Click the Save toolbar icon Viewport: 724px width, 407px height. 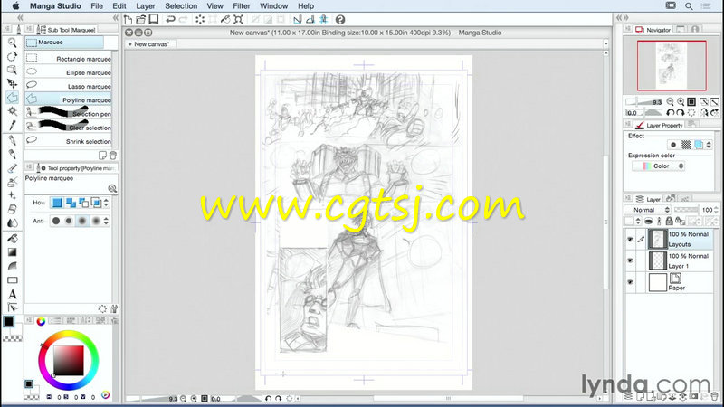pyautogui.click(x=154, y=19)
